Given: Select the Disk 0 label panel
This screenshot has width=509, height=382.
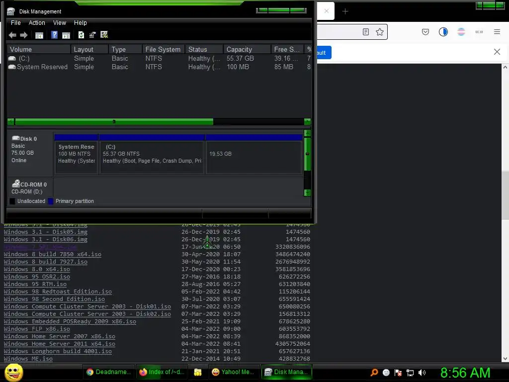Looking at the screenshot, I should 30,153.
